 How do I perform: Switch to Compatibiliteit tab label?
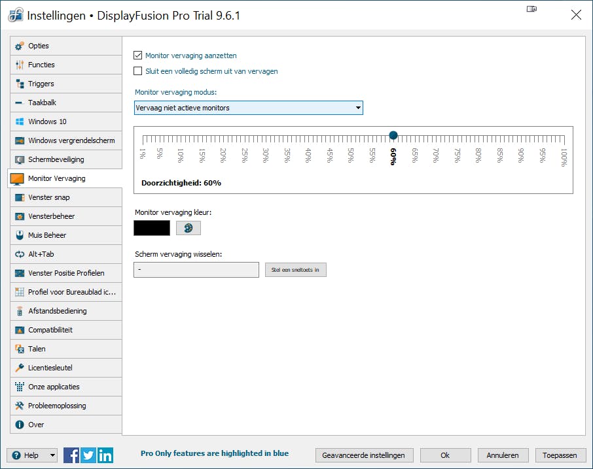tap(50, 330)
